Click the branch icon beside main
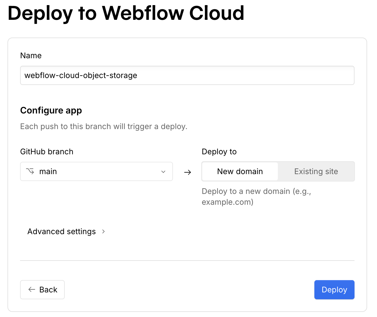377x317 pixels. point(30,171)
